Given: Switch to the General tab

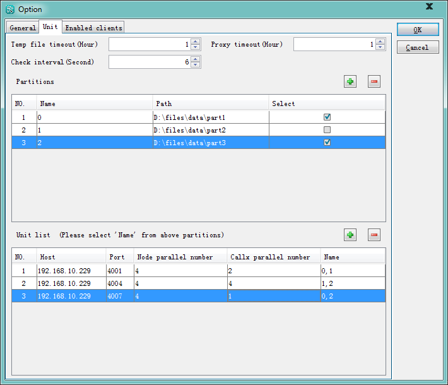Looking at the screenshot, I should [x=23, y=28].
